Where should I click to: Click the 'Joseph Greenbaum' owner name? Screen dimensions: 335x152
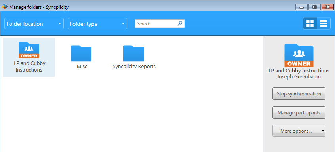pos(299,77)
